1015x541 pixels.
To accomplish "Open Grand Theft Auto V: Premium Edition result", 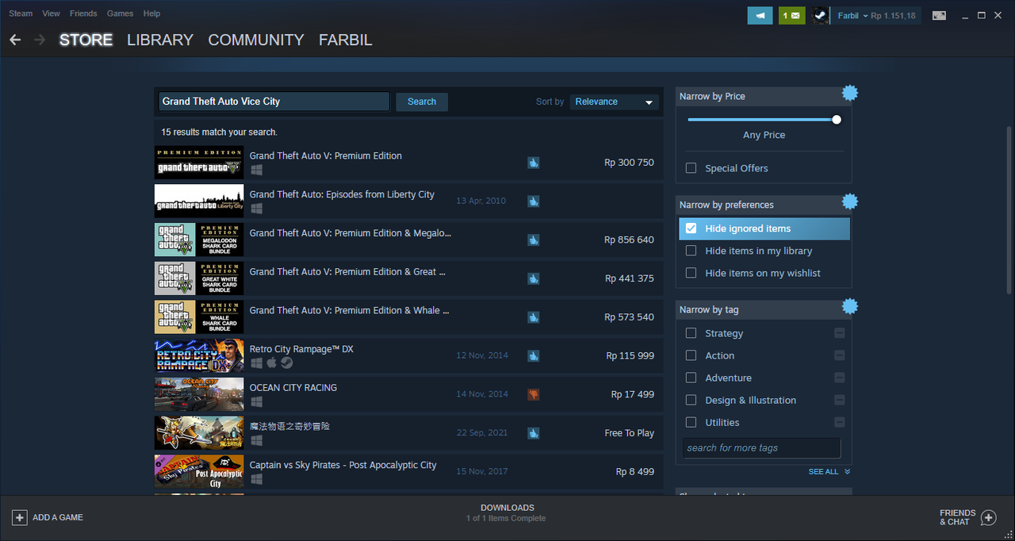I will point(408,163).
